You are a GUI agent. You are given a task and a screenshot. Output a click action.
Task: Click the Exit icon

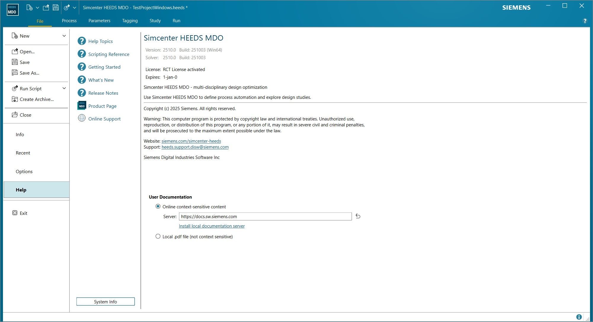click(15, 213)
